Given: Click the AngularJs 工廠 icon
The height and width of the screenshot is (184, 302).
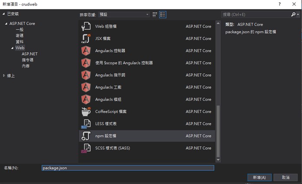Looking at the screenshot, I should point(86,87).
